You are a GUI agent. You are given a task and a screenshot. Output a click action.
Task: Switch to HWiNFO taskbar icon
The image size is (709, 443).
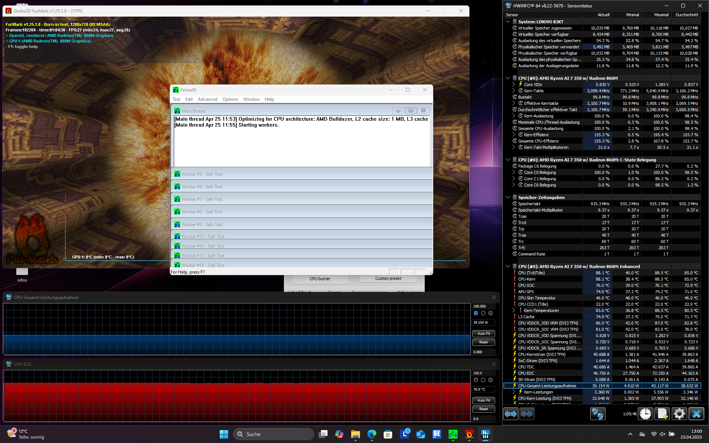click(486, 434)
